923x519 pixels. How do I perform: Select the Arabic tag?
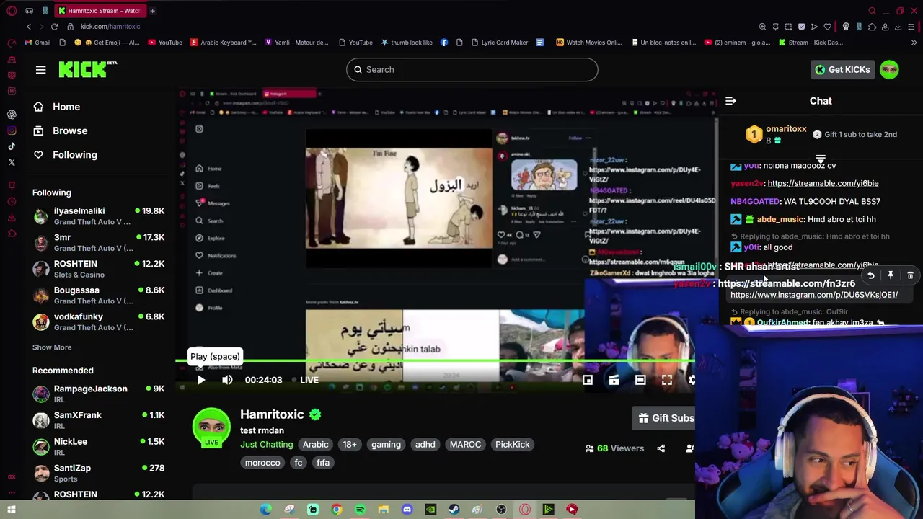coord(315,445)
